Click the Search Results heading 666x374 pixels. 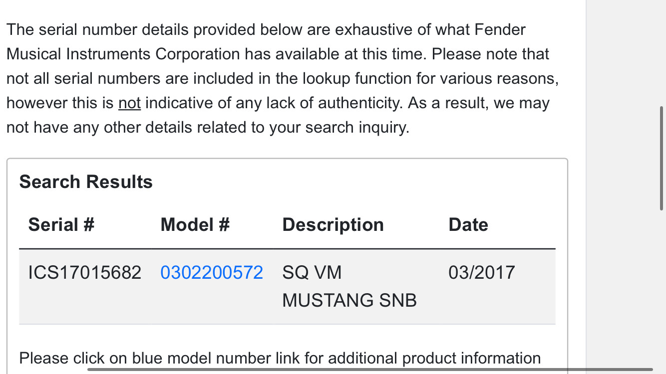click(x=86, y=182)
